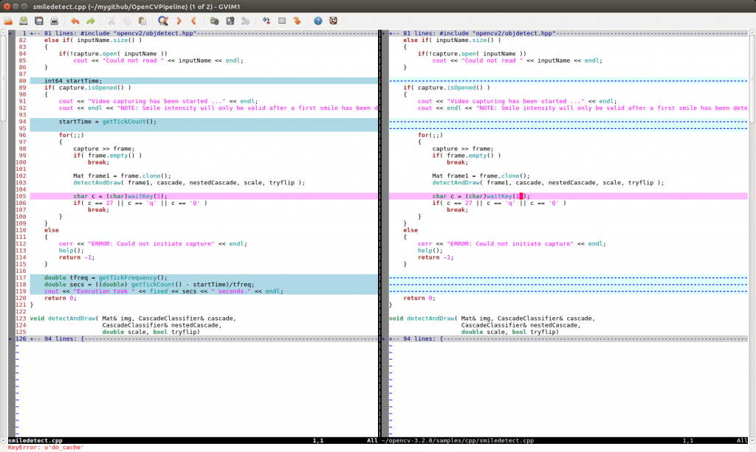The height and width of the screenshot is (452, 756).
Task: Copy the current selection
Action: 126,21
